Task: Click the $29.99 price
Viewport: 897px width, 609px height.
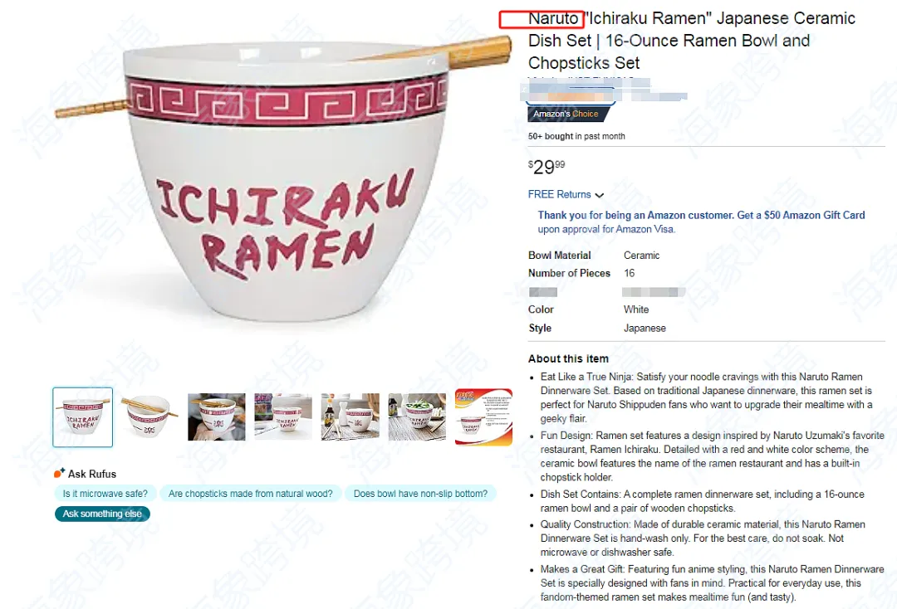Action: pyautogui.click(x=547, y=167)
